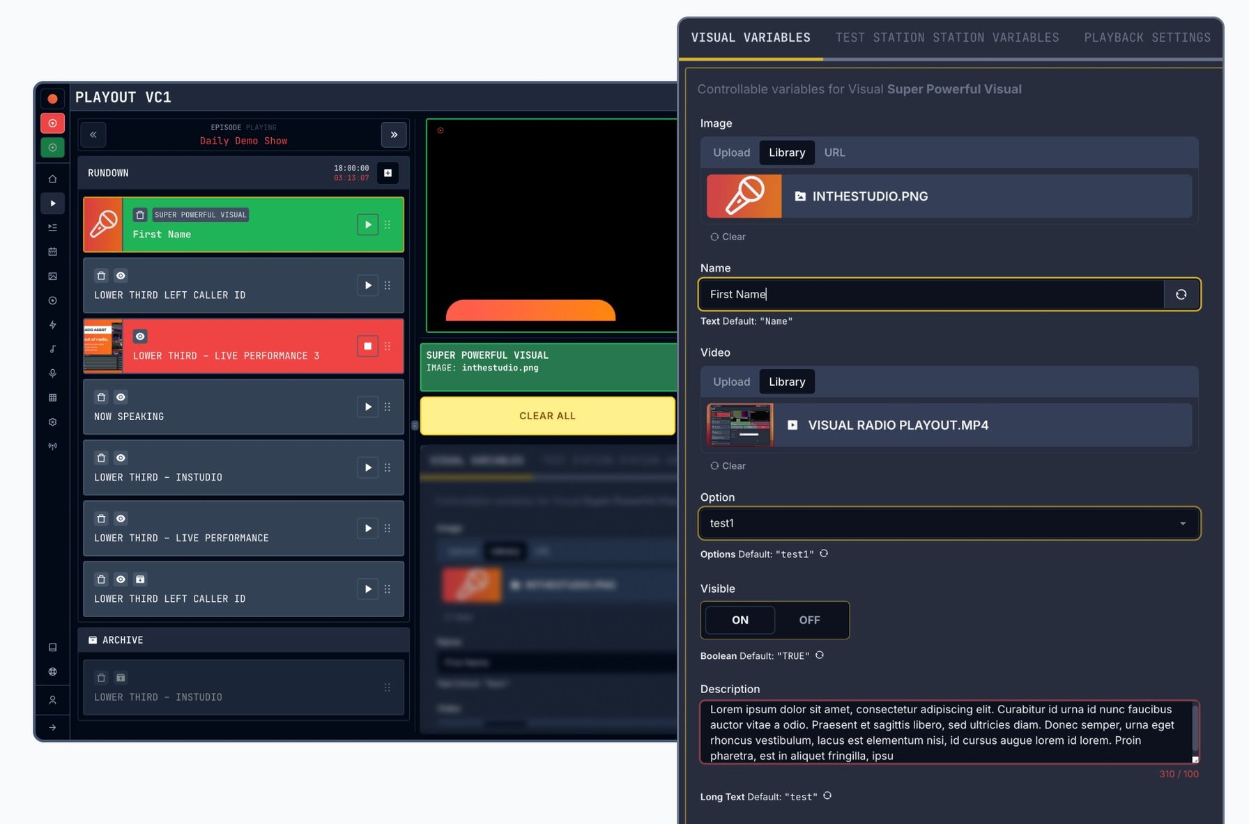Go to previous episode double chevron
The image size is (1249, 824).
pos(93,134)
